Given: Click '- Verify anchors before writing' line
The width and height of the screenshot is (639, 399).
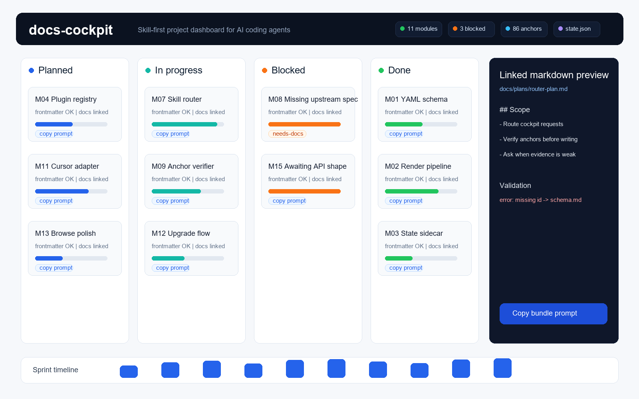Looking at the screenshot, I should click(x=539, y=139).
